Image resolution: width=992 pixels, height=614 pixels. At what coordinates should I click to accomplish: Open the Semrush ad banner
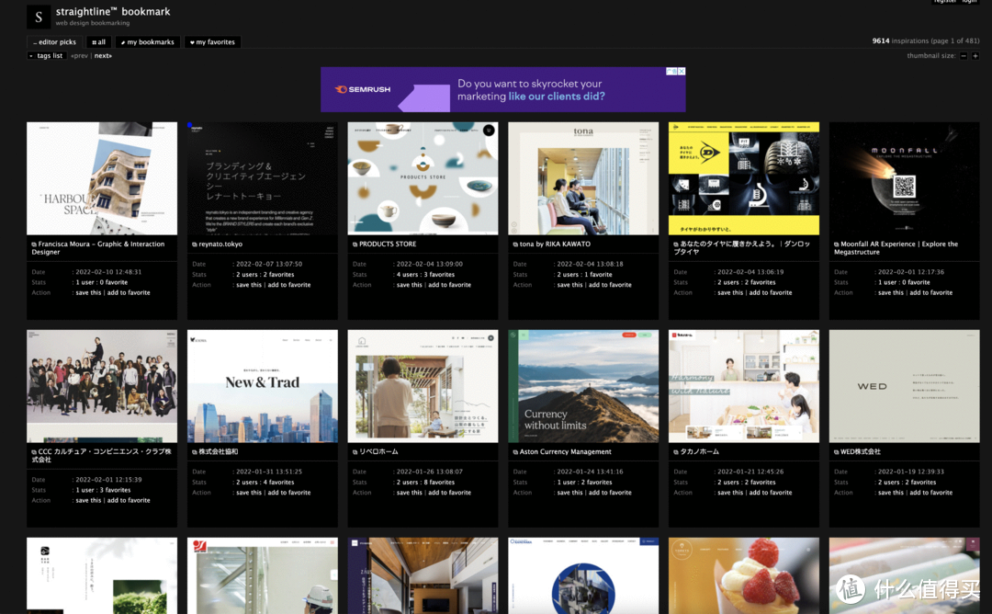503,89
